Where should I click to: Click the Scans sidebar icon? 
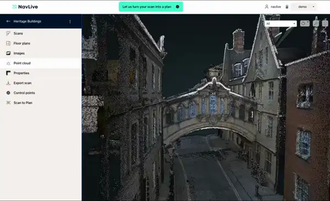pyautogui.click(x=8, y=33)
